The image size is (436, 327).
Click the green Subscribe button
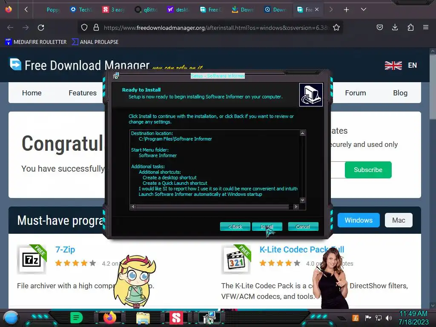[368, 169]
